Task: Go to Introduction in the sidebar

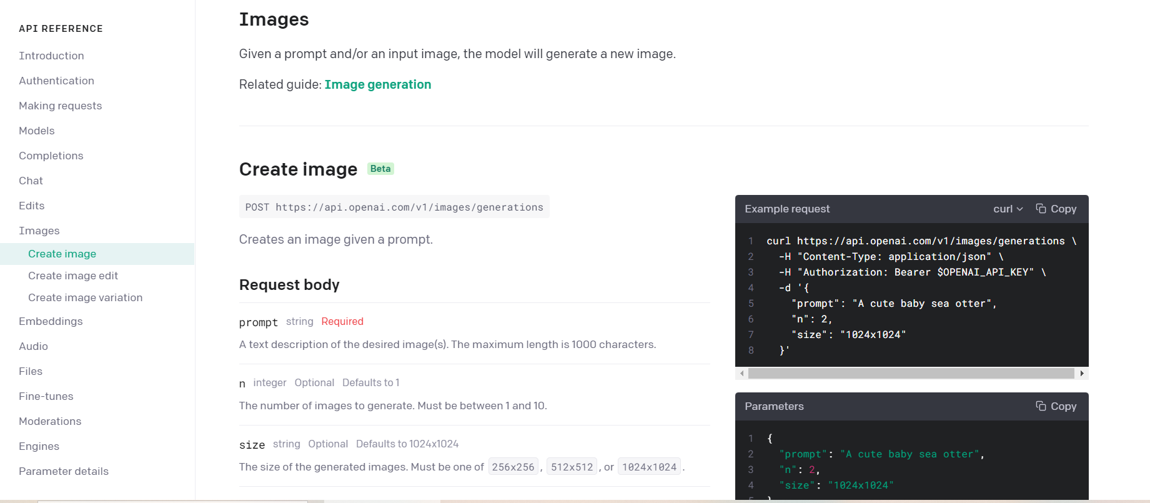Action: click(51, 56)
